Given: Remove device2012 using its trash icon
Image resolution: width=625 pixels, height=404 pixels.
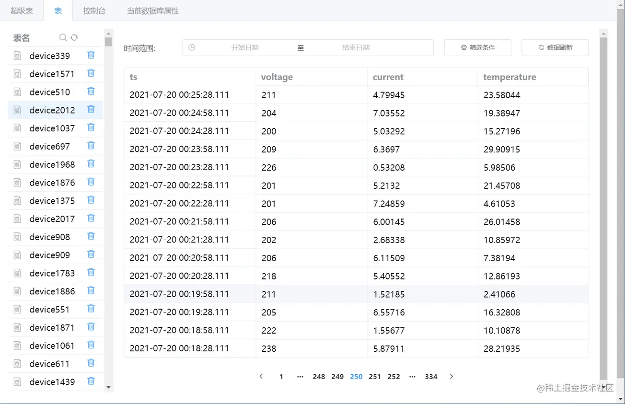Looking at the screenshot, I should pyautogui.click(x=91, y=109).
